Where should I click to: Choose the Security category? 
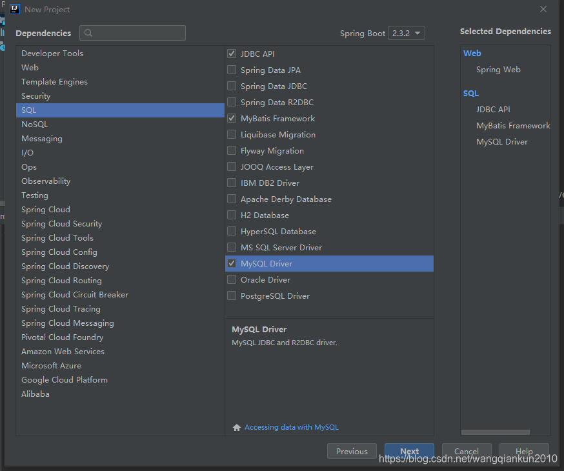coord(120,95)
